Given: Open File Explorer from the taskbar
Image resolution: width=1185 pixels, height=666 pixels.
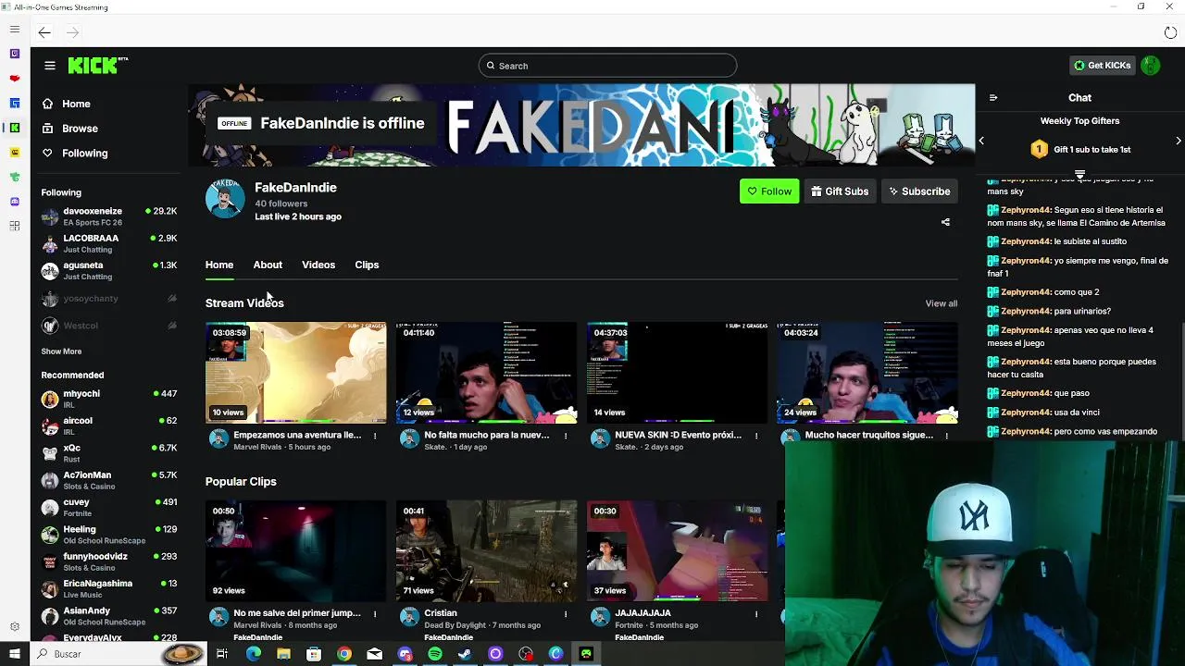Looking at the screenshot, I should pos(283,654).
